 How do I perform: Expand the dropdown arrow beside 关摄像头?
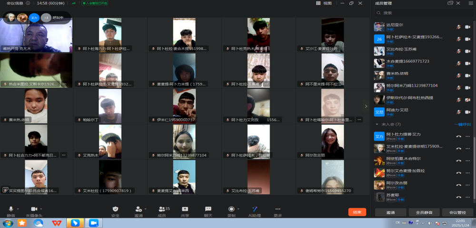(41, 209)
